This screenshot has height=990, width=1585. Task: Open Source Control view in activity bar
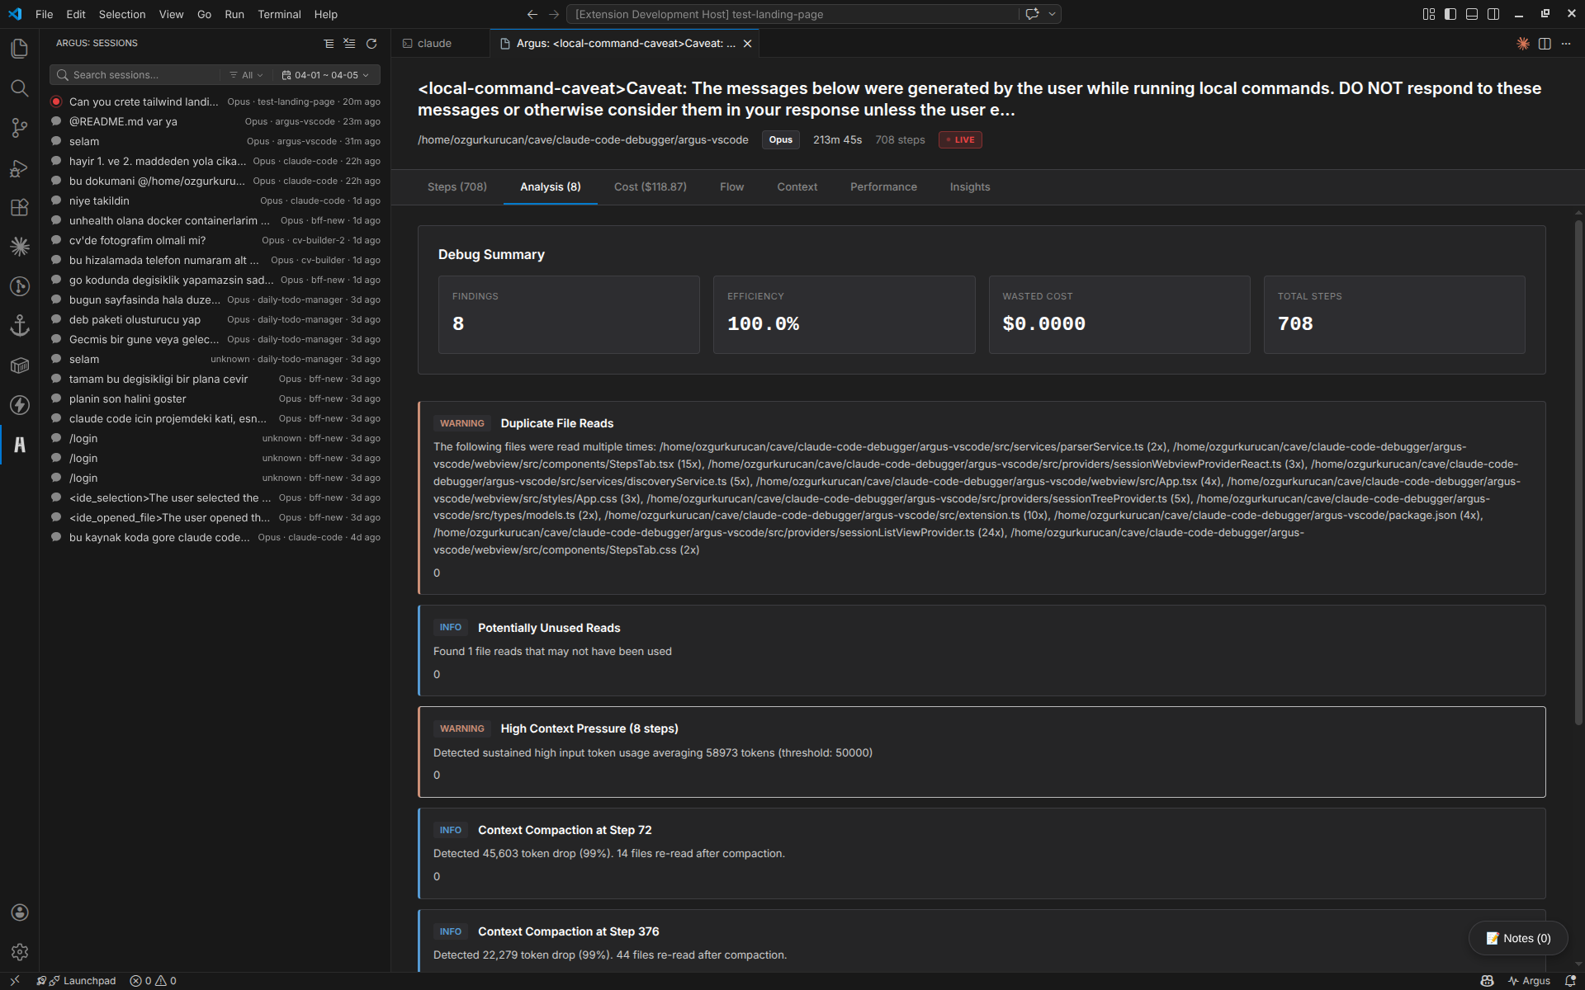coord(20,128)
